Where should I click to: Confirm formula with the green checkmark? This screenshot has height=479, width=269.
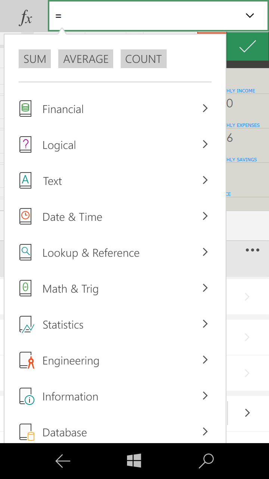pyautogui.click(x=247, y=46)
